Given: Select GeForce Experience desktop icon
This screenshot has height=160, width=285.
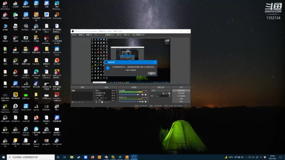Looking at the screenshot, I should pos(5,108).
